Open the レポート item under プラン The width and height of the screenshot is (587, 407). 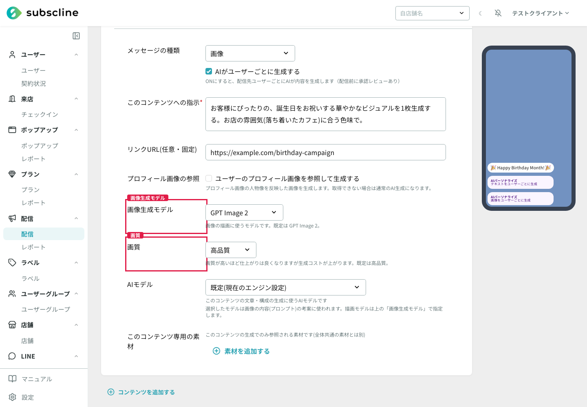click(x=33, y=203)
